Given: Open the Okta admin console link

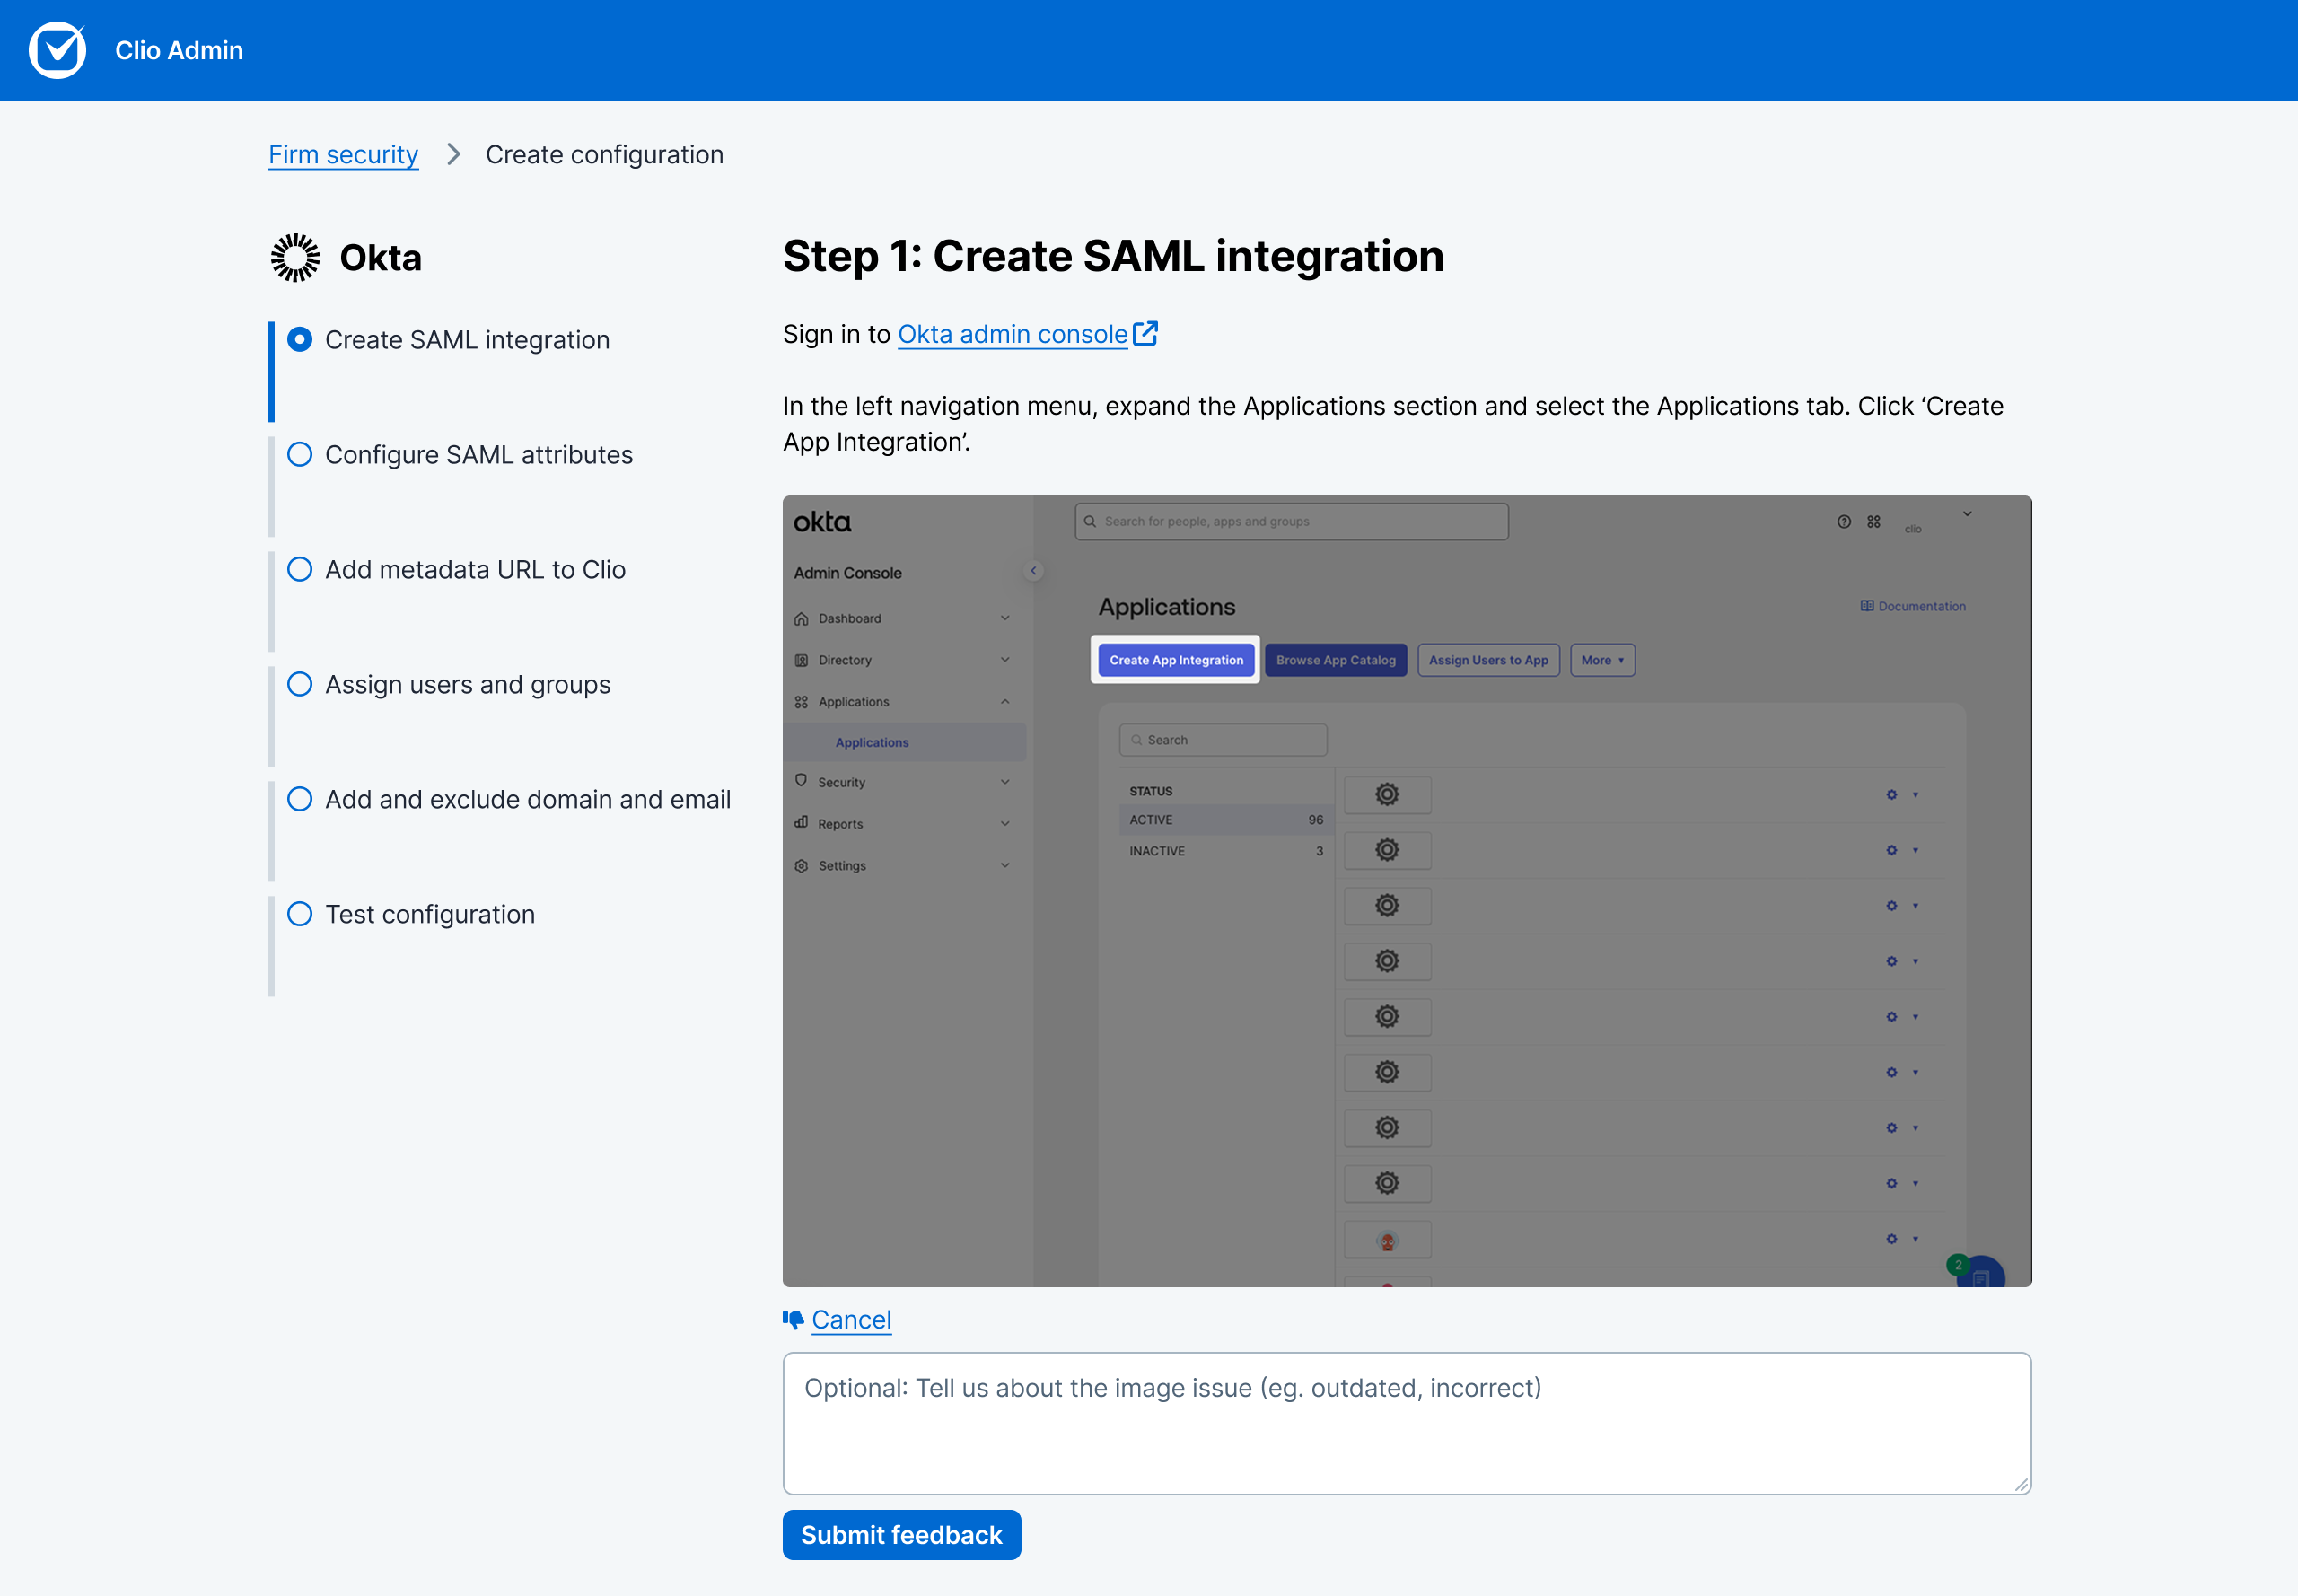Looking at the screenshot, I should tap(1012, 334).
